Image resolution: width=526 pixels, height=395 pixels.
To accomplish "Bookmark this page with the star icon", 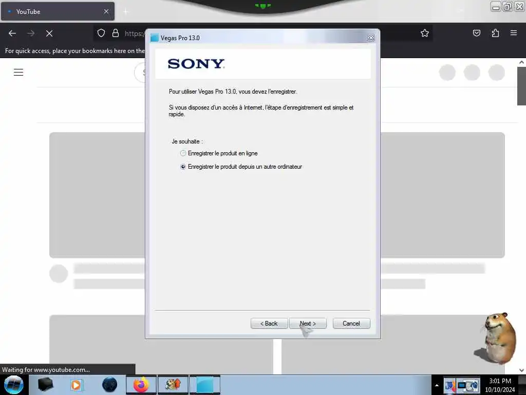I will (425, 33).
